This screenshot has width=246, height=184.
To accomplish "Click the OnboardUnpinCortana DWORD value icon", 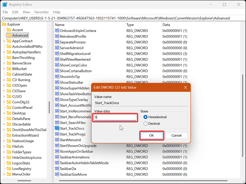I will tap(57, 30).
